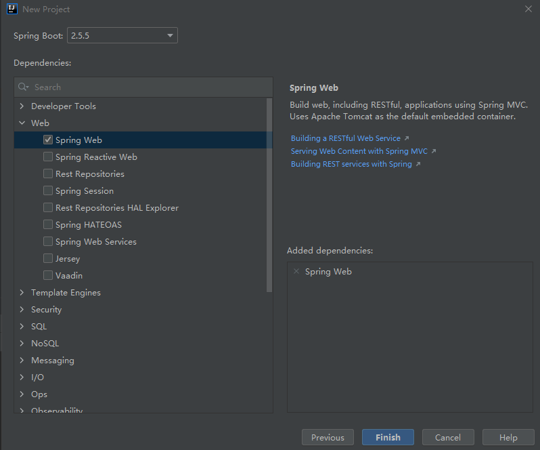Click the dependencies list vertical scrollbar
The image size is (540, 450).
tap(269, 195)
